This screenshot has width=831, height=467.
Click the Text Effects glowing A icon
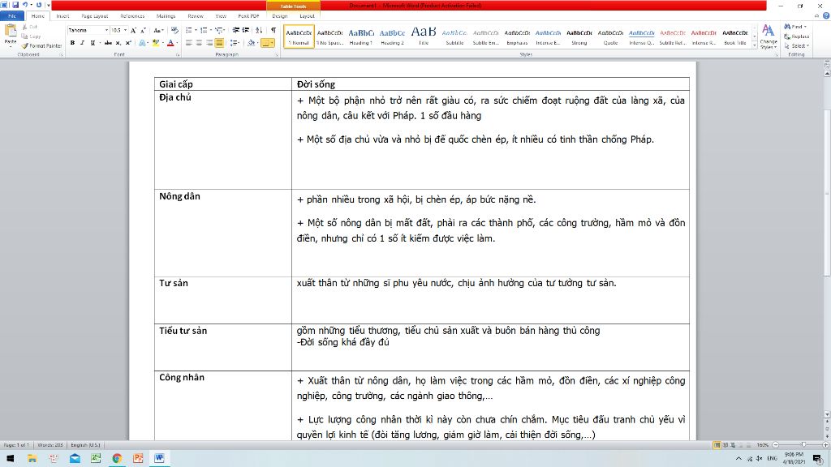point(142,43)
